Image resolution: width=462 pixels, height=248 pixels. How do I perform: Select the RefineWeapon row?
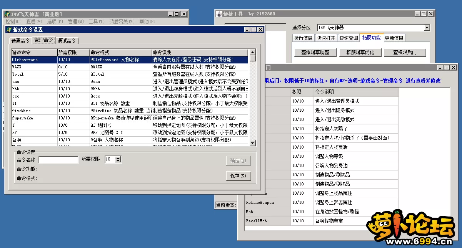322,202
